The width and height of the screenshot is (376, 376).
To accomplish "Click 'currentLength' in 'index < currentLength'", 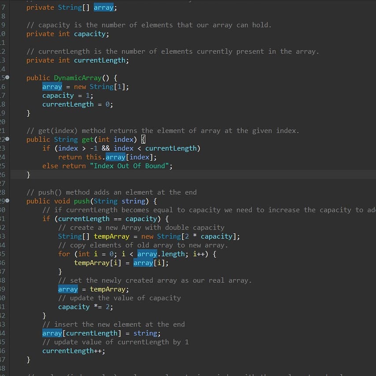I will [171, 148].
